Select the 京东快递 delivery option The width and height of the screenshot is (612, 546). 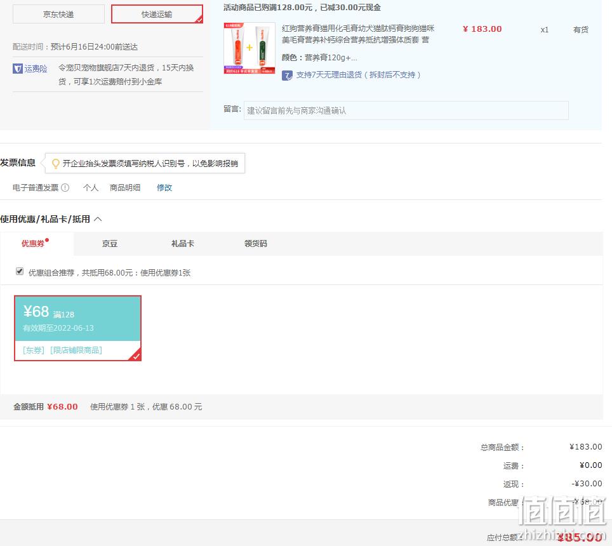58,15
